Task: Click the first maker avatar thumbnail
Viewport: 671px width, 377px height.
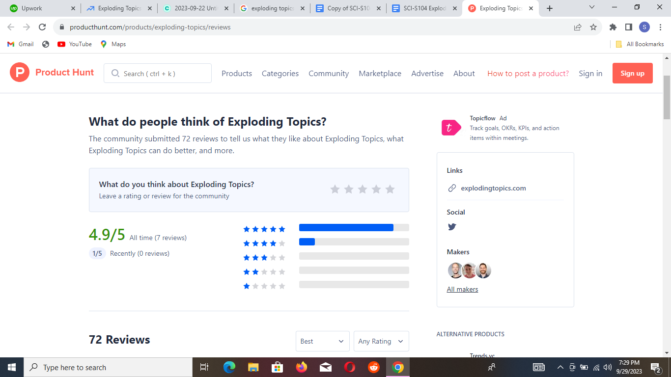Action: pos(455,270)
